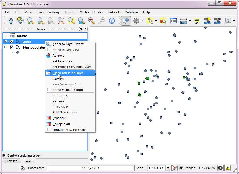Click the Deselect Features icon
Image resolution: width=239 pixels, height=174 pixels.
(x=163, y=21)
